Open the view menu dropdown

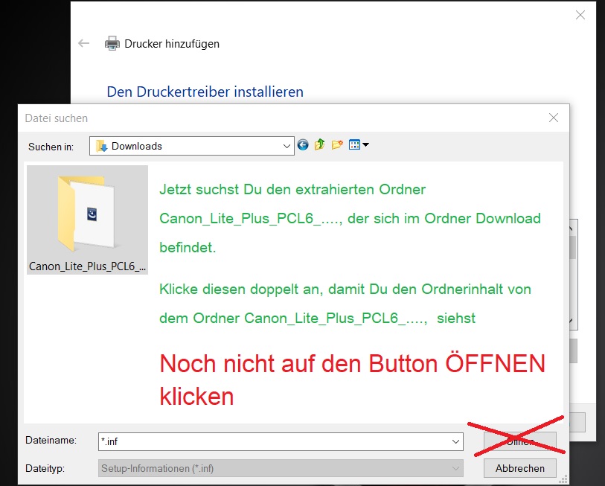pyautogui.click(x=359, y=145)
